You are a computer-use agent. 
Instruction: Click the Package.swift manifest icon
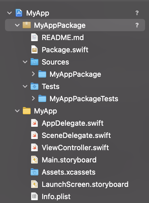tap(34, 49)
